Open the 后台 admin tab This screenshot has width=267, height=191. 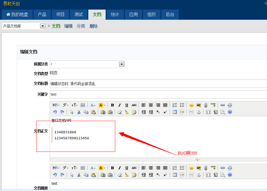[x=170, y=14]
